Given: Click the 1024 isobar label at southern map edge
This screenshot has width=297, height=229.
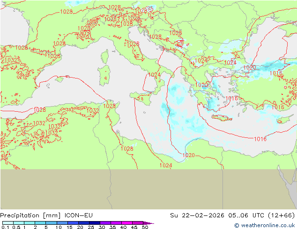Looking at the screenshot, I should coord(166,165).
